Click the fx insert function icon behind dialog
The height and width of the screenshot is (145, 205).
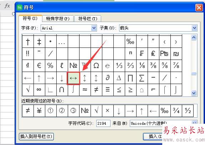pyautogui.click(x=7, y=6)
